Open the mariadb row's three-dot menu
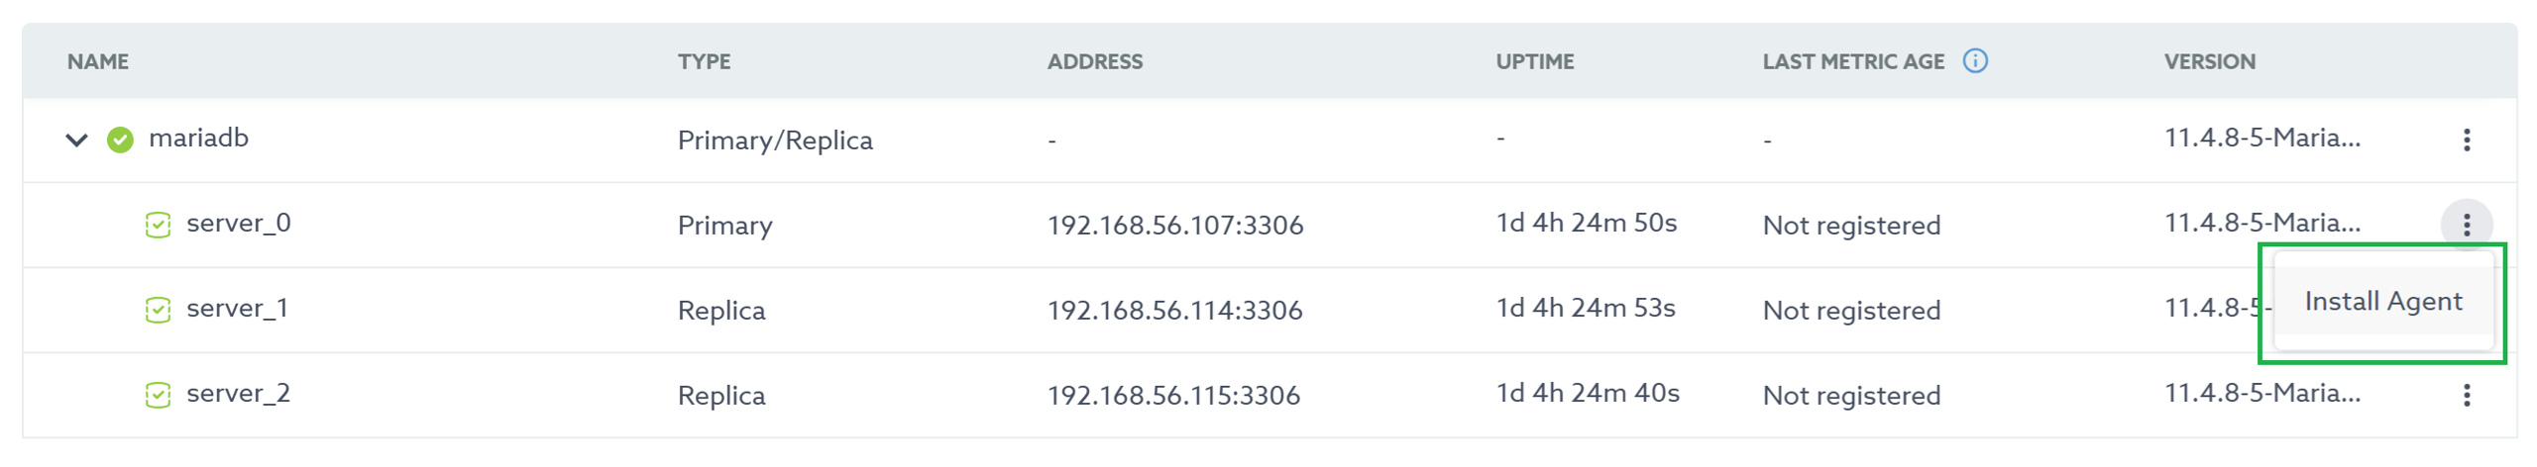The image size is (2537, 467). tap(2466, 140)
